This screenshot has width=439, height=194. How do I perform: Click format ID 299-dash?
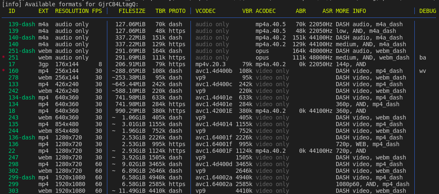(22, 177)
